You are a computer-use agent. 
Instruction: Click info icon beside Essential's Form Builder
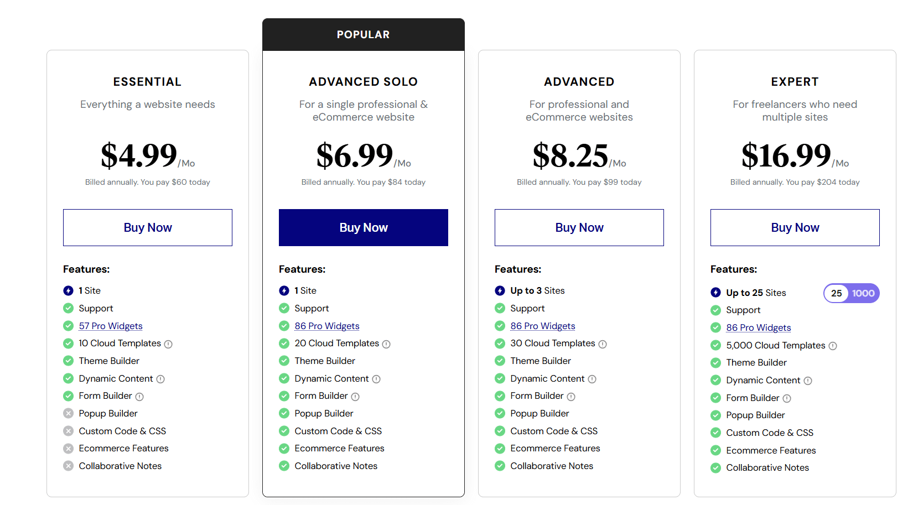[x=139, y=397]
